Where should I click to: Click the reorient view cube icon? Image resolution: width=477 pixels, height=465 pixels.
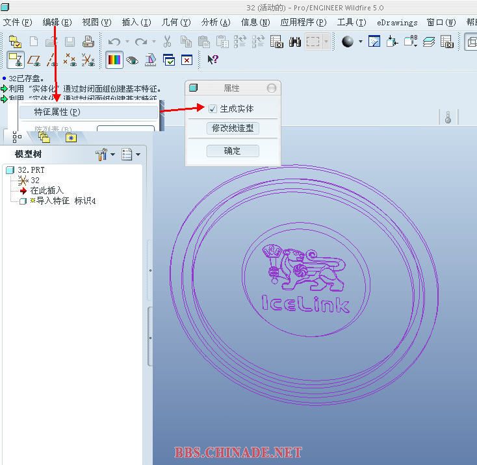point(393,42)
